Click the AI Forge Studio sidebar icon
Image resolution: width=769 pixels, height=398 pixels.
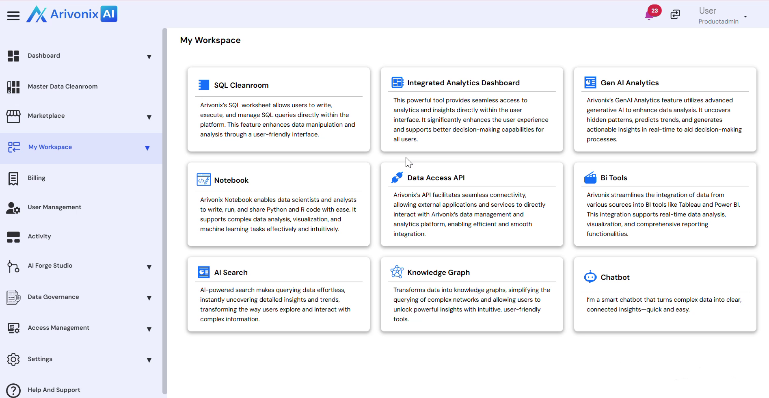13,266
